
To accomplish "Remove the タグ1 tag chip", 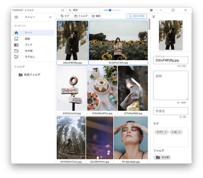I will [x=165, y=132].
